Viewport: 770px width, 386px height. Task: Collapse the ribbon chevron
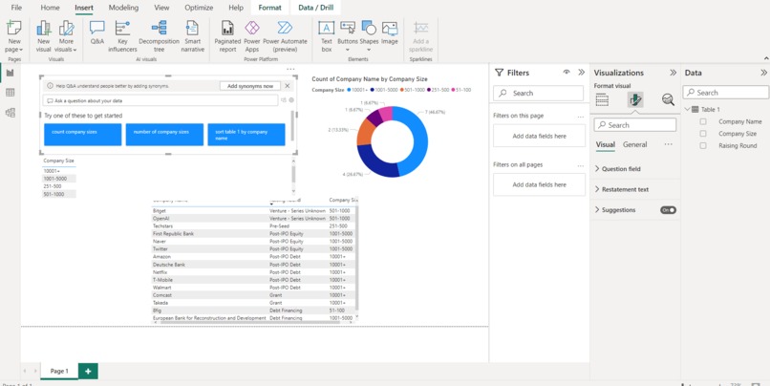(x=765, y=58)
